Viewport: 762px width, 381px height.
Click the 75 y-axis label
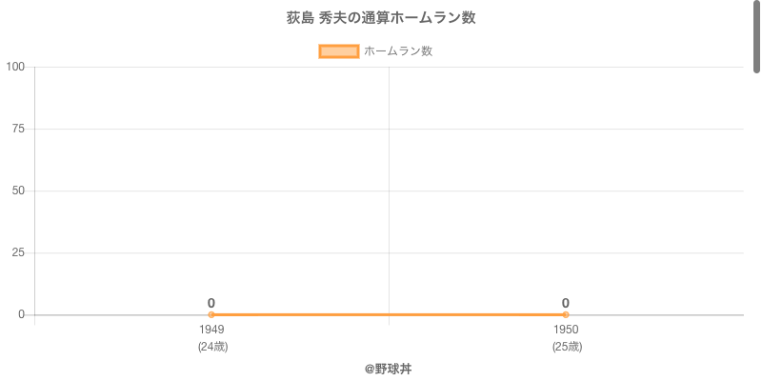click(18, 129)
